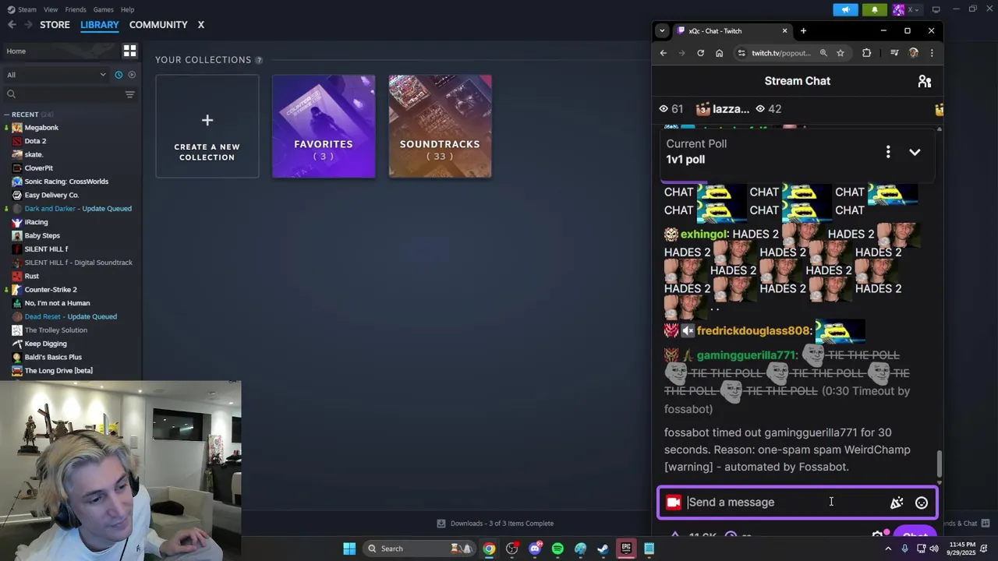998x561 pixels.
Task: Select Counter-Strike 2 in the library
Action: pyautogui.click(x=51, y=290)
